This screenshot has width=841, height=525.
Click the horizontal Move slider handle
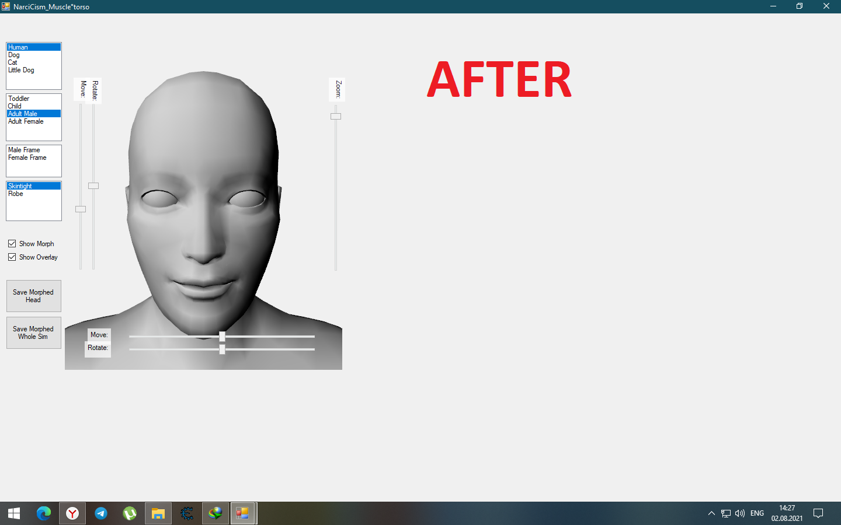(x=222, y=337)
